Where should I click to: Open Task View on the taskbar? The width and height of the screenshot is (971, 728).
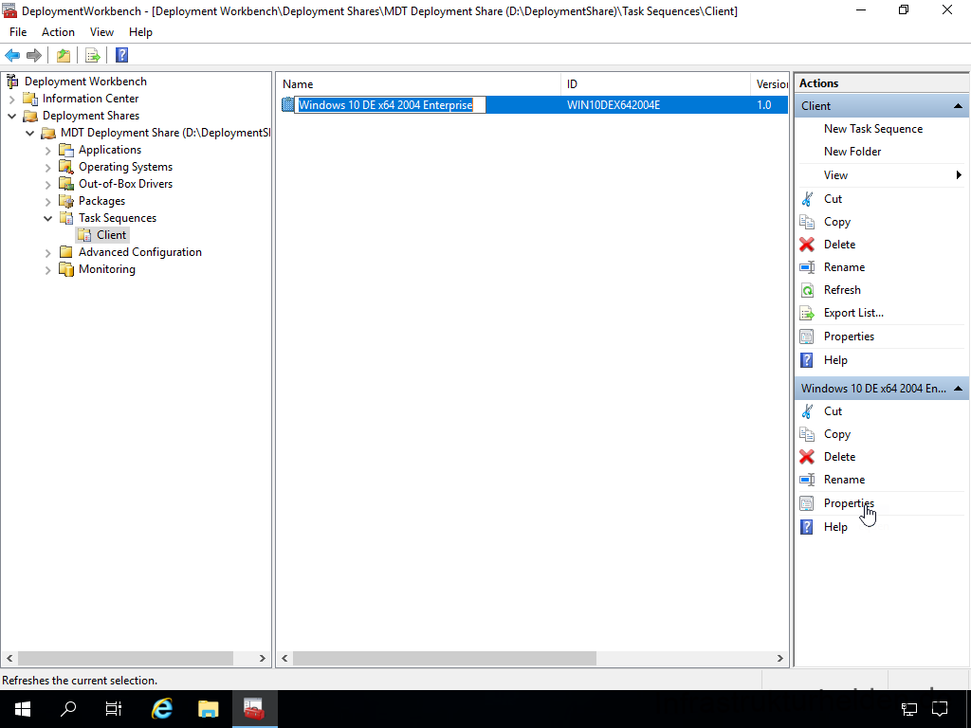[x=114, y=709]
